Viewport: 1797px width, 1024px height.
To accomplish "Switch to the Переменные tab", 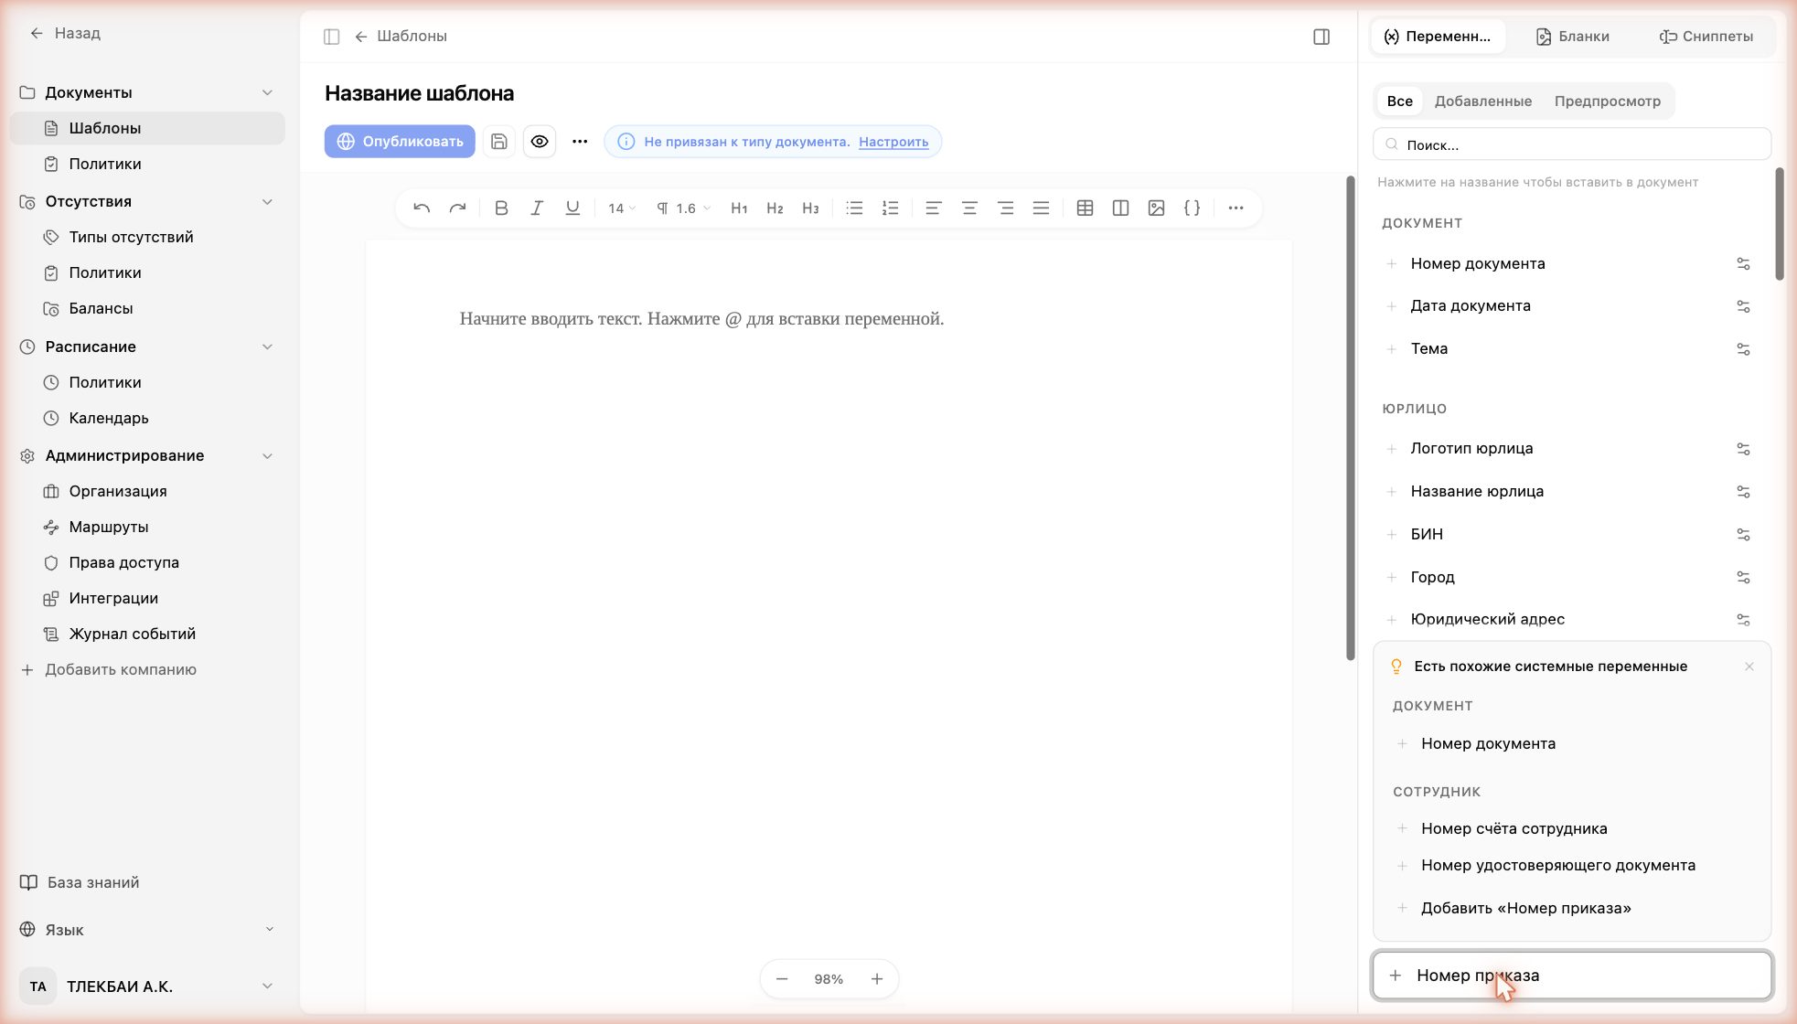I will pyautogui.click(x=1438, y=37).
